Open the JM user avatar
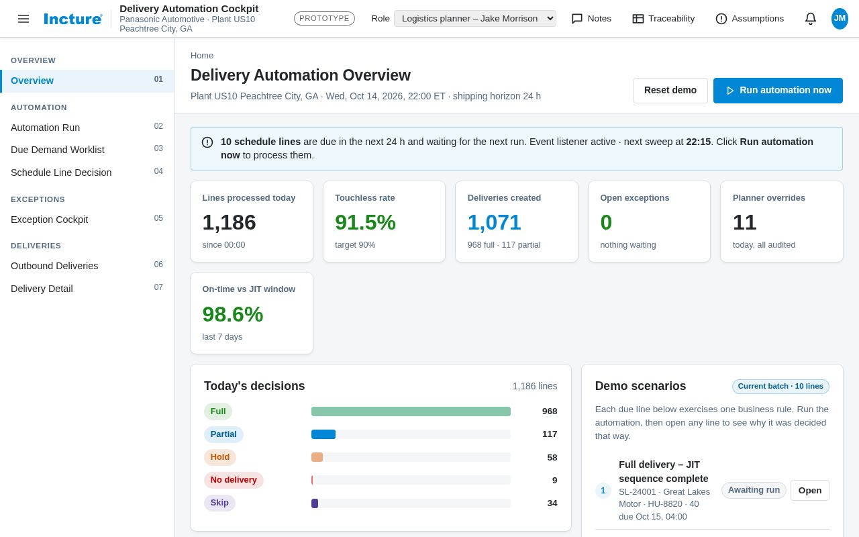The height and width of the screenshot is (537, 859). pos(840,19)
